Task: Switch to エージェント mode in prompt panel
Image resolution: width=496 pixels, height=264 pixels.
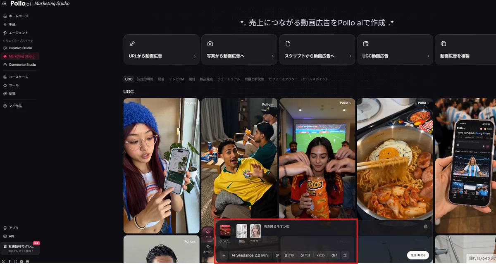Action: pyautogui.click(x=207, y=248)
